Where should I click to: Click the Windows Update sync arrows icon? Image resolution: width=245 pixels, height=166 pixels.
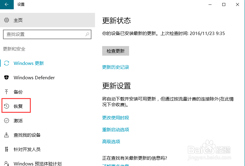[7, 63]
